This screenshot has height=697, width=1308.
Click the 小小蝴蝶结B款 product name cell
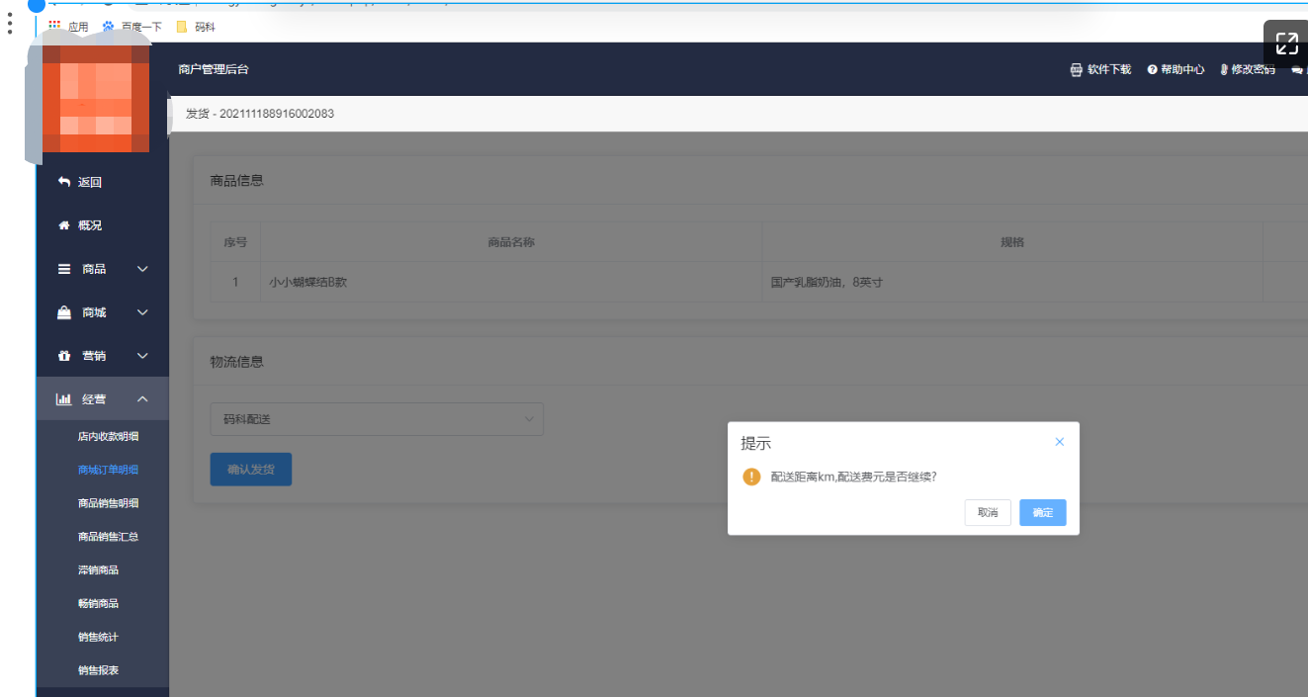[x=511, y=282]
